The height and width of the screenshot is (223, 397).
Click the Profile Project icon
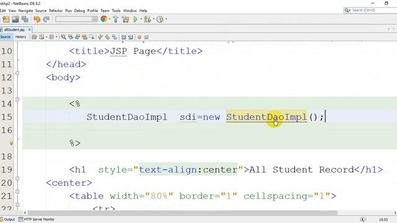point(160,19)
